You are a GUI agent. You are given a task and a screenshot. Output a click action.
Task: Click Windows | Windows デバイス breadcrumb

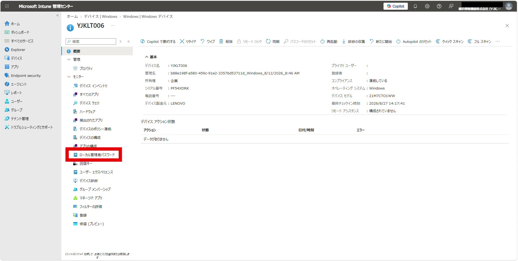148,16
